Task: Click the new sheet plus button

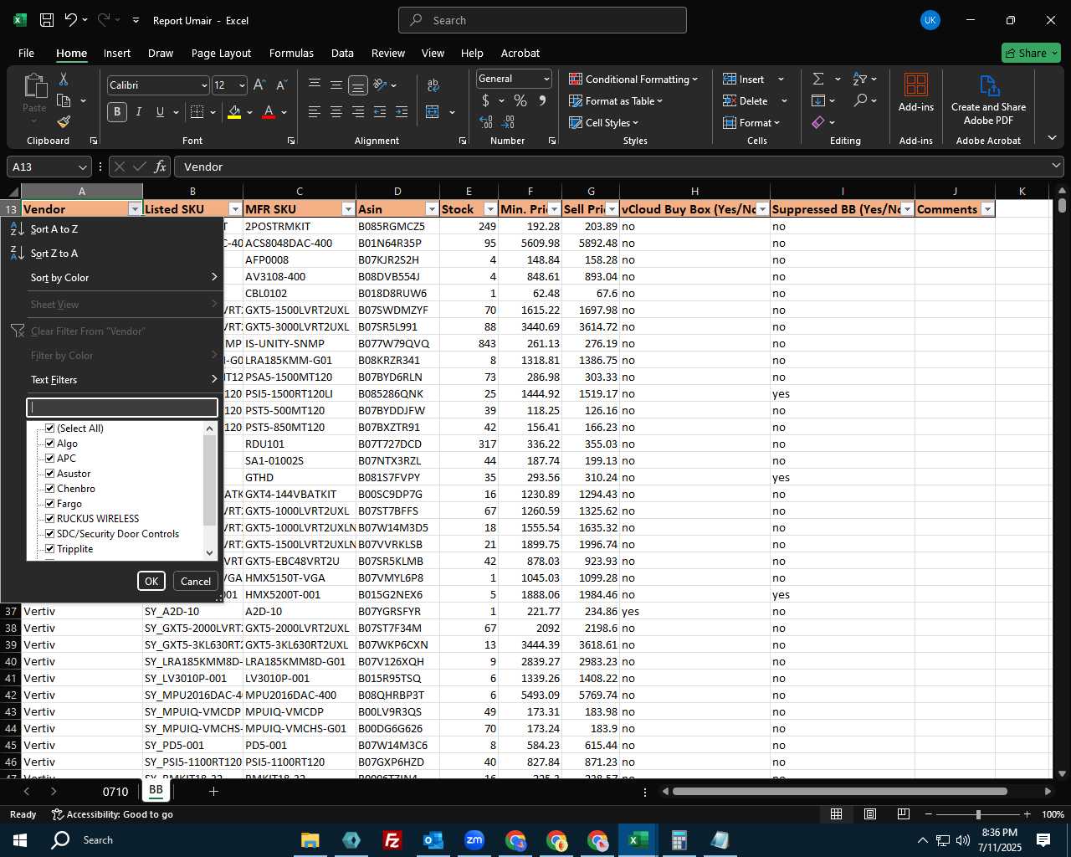Action: coord(213,791)
